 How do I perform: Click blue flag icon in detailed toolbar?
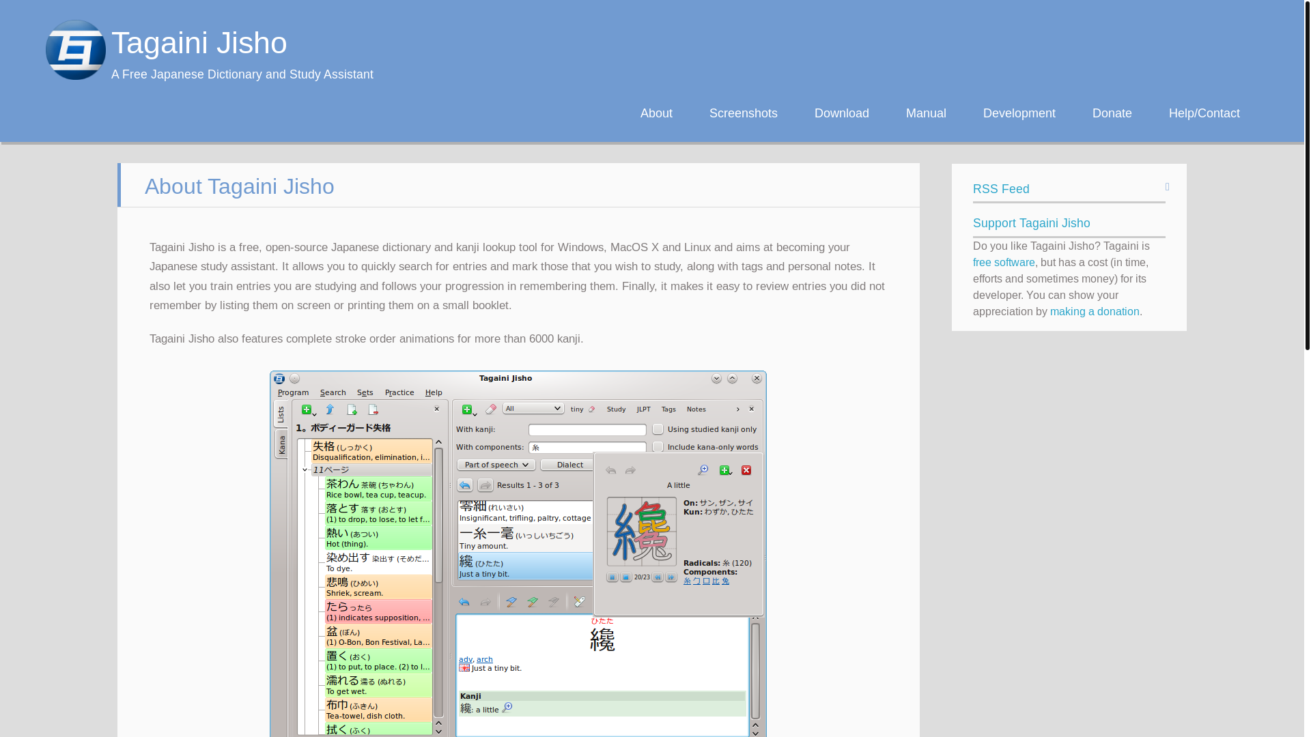[511, 602]
